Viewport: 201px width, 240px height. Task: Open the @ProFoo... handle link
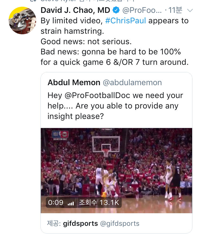142,10
